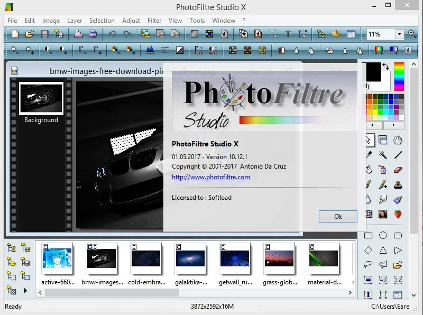
Task: Expand explorer options with the play arrow
Action: click(25, 291)
